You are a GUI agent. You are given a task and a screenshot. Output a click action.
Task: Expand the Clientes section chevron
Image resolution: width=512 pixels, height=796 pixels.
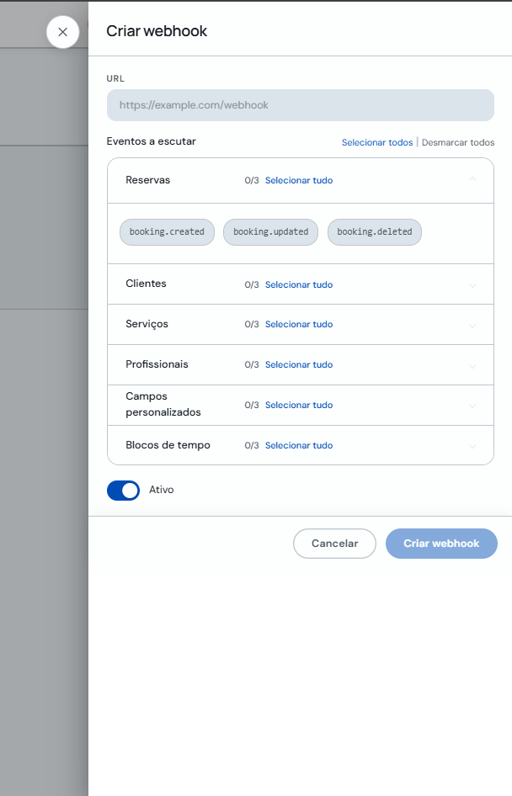click(x=472, y=285)
